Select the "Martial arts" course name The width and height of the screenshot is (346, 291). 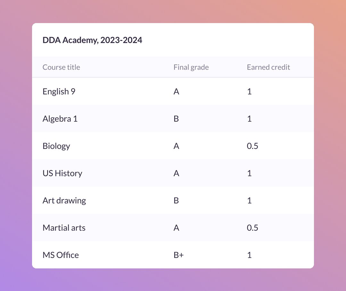(x=64, y=228)
